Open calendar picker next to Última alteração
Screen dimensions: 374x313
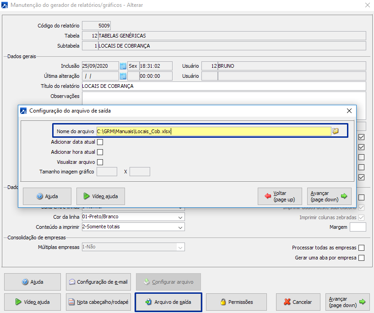(123, 76)
